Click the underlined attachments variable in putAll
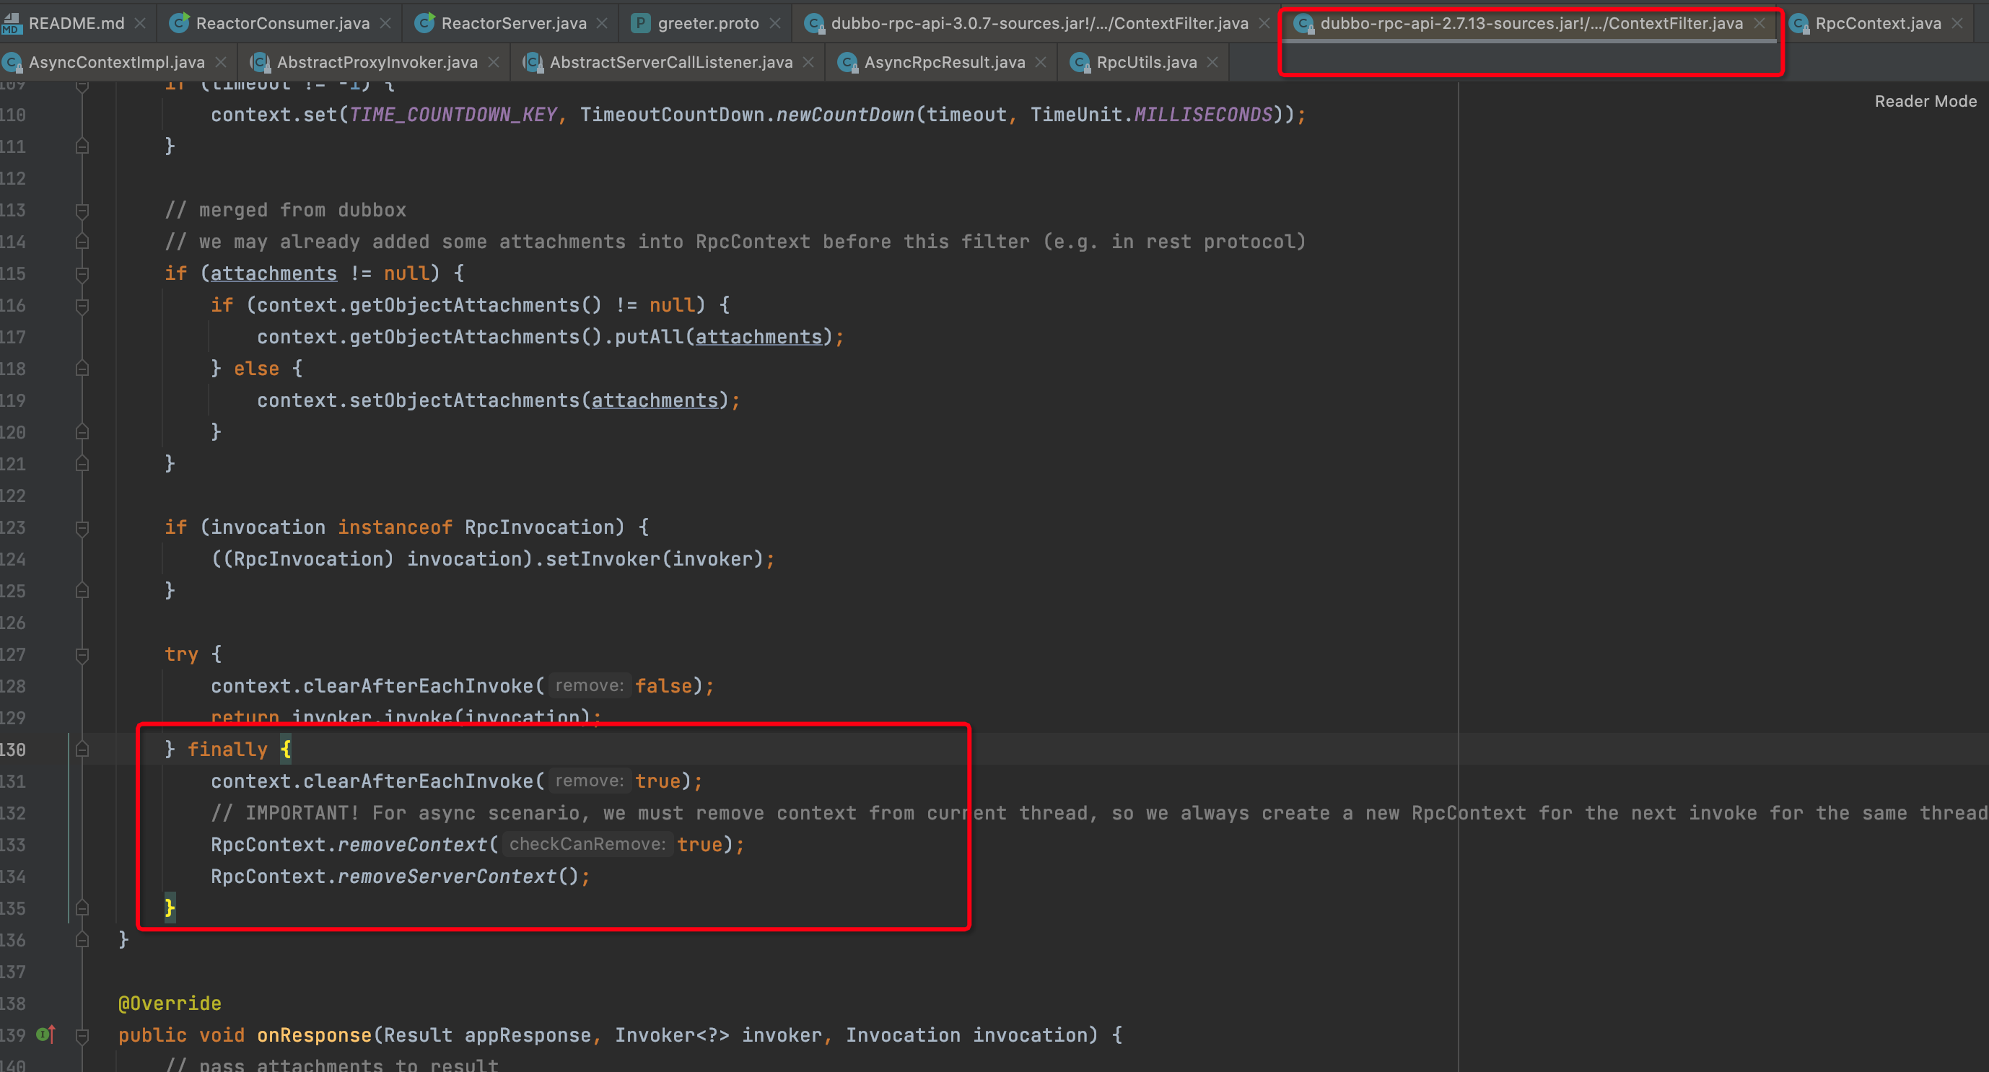Screen dimensions: 1989x1072 tap(759, 338)
